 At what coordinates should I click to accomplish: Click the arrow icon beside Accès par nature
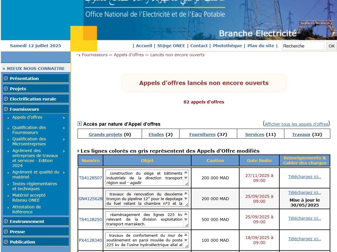pyautogui.click(x=80, y=124)
